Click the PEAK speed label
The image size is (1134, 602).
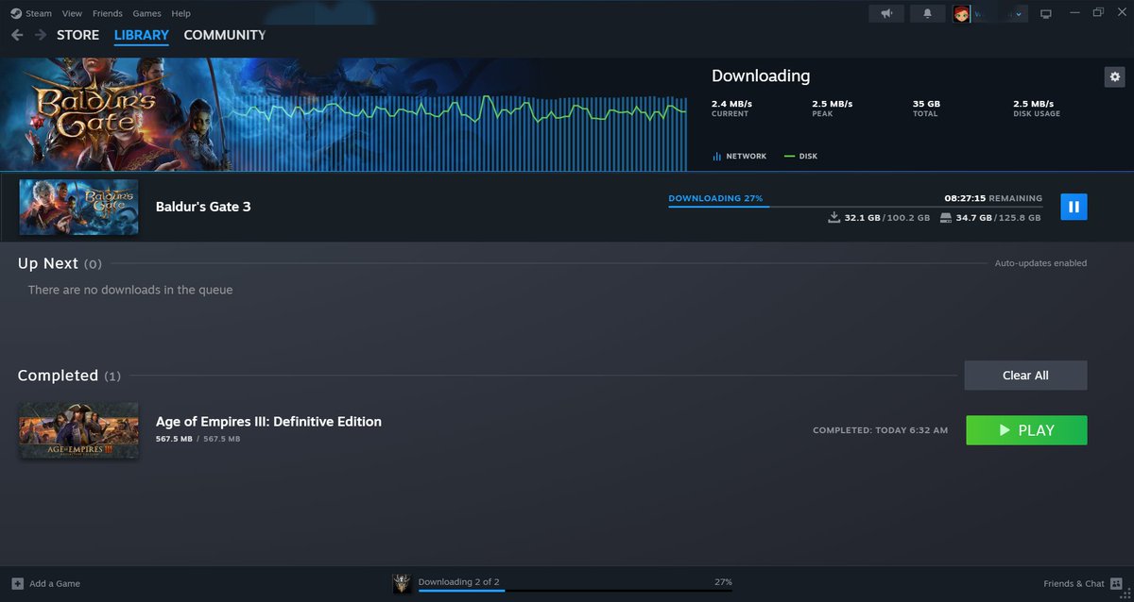click(x=820, y=114)
